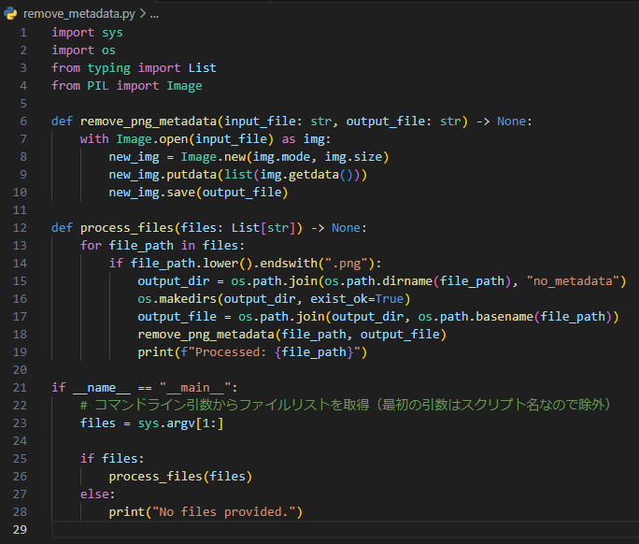Click the '.png' string on line 14
The image size is (639, 544).
347,264
